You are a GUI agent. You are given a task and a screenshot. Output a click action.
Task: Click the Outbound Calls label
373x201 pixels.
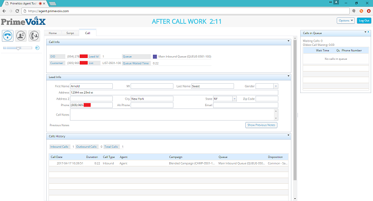(x=86, y=147)
